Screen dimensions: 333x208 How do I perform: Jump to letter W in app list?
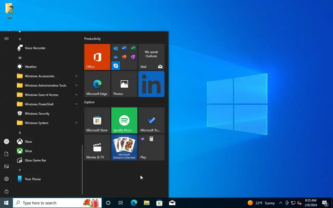(x=20, y=58)
